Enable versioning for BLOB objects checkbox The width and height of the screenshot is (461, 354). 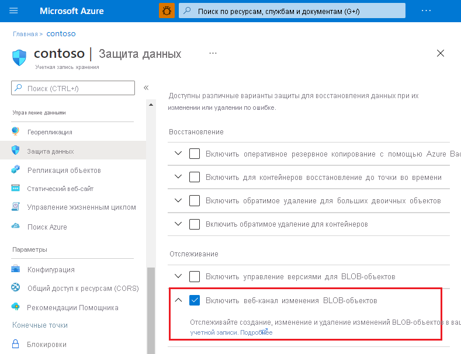(195, 276)
